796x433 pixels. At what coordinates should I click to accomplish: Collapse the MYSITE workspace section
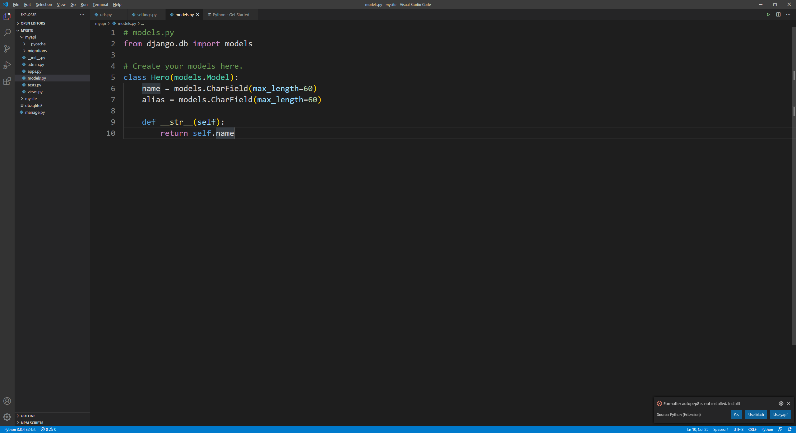click(52, 30)
